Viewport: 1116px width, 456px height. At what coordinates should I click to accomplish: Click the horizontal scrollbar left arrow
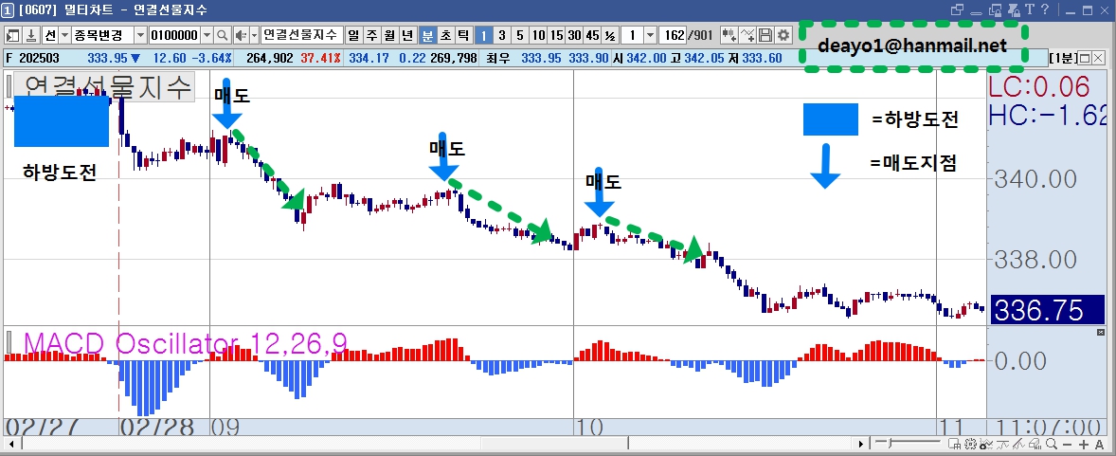pyautogui.click(x=11, y=444)
